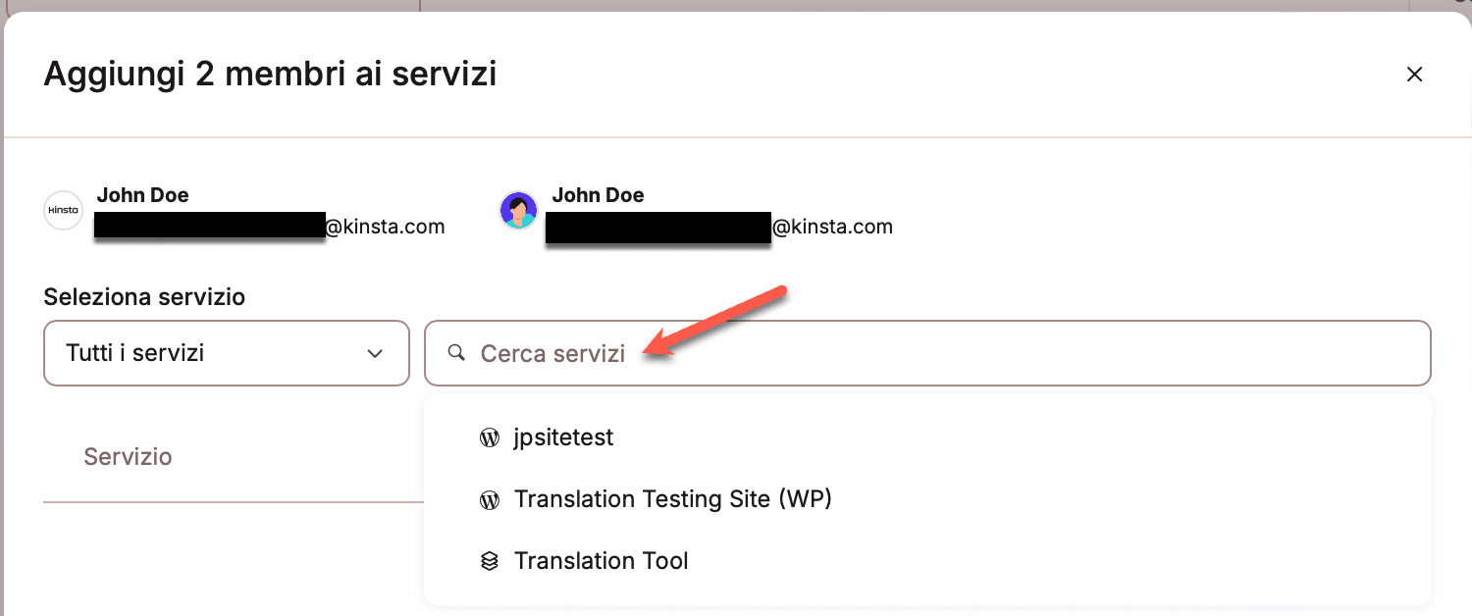
Task: Click the Seleziona servizio label
Action: tap(144, 296)
